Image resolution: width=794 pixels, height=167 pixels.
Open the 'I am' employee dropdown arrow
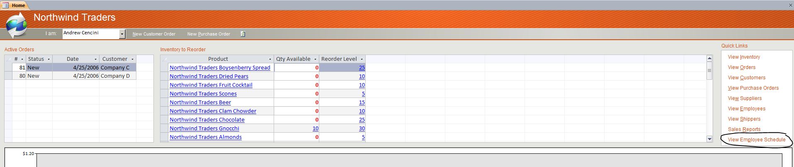tap(122, 34)
